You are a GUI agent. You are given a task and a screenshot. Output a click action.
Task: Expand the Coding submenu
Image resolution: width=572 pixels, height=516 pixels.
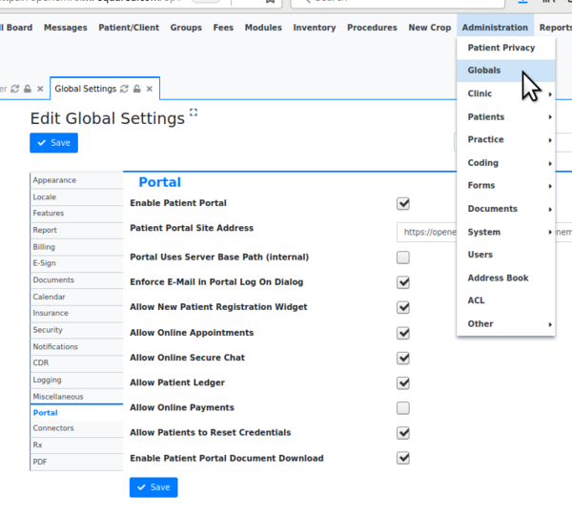[x=505, y=163]
